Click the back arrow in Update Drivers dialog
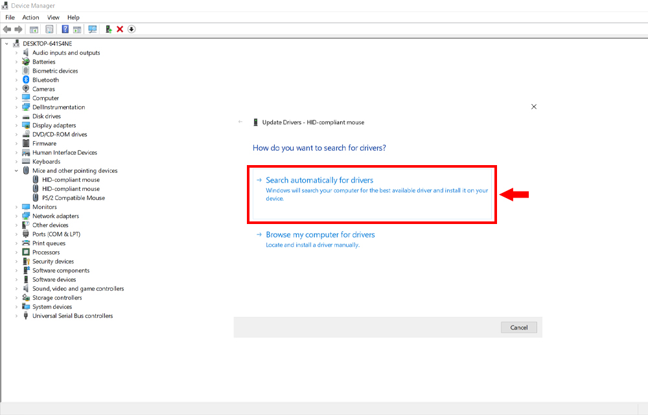 click(240, 122)
